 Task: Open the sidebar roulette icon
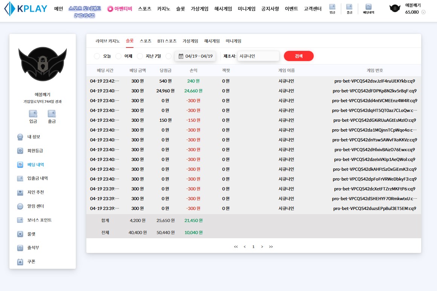pos(20,234)
